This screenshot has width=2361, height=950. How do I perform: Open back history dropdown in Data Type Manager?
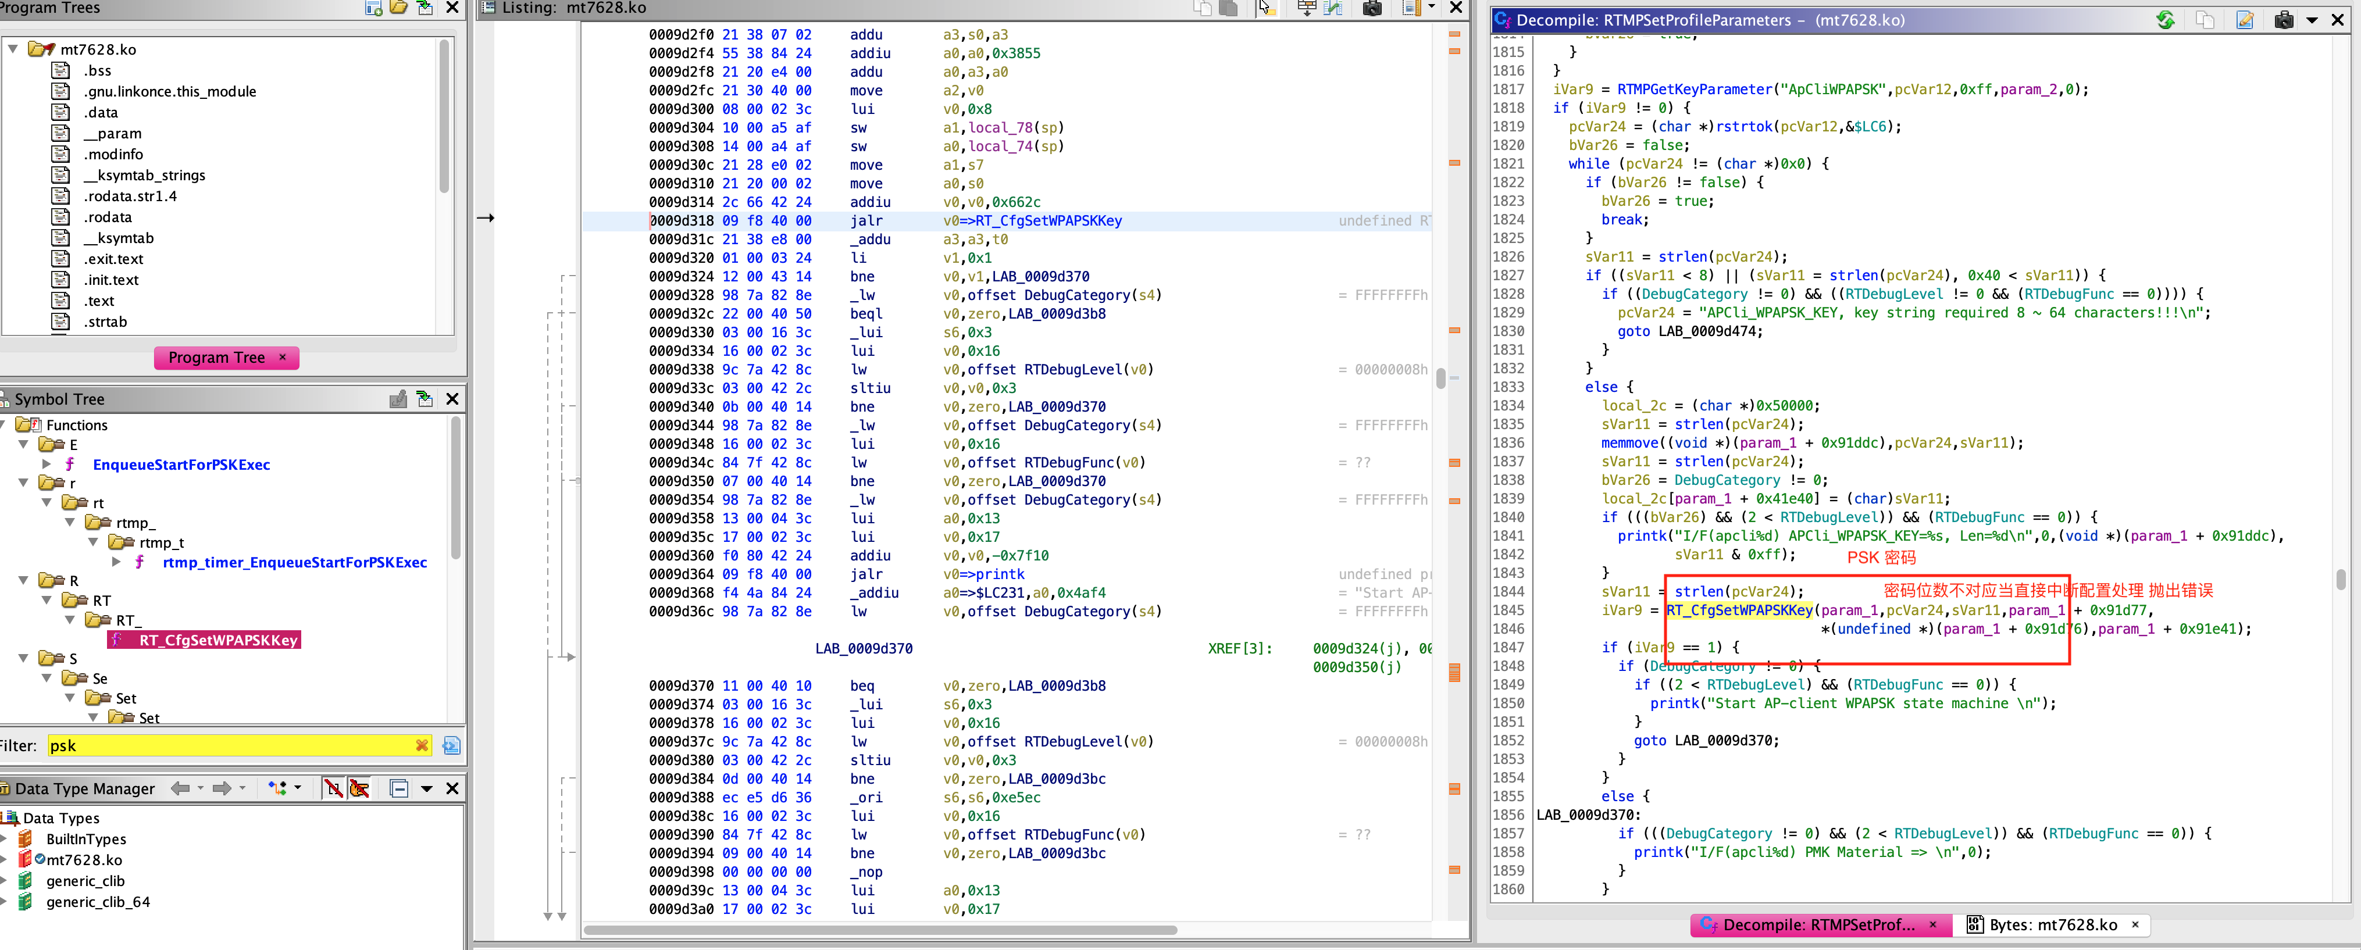(x=201, y=788)
